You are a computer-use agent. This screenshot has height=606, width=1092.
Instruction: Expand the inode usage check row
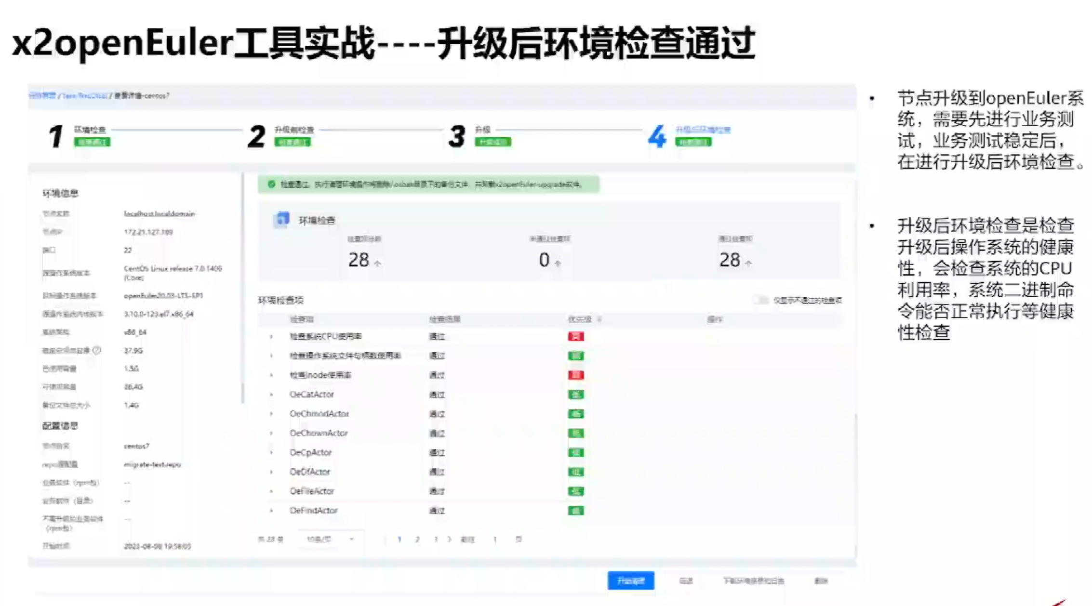(x=271, y=375)
